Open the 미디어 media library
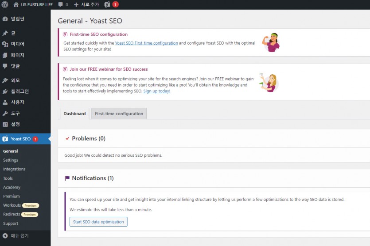The width and height of the screenshot is (370, 246). click(x=17, y=44)
